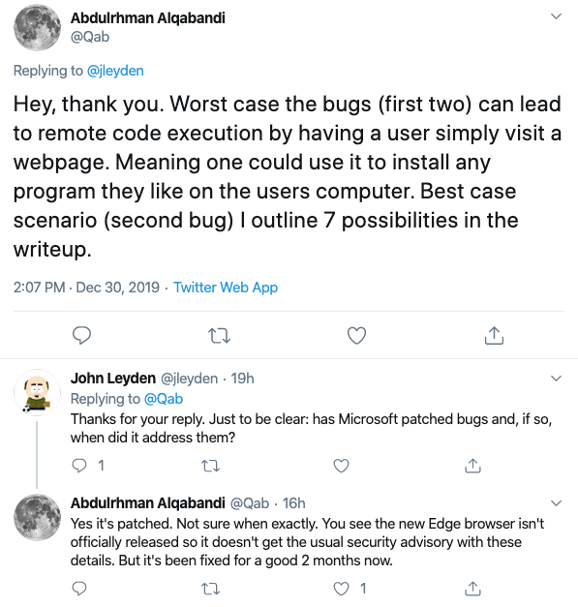The width and height of the screenshot is (578, 607).
Task: Open the @jleyden mention link under Replying to
Action: (115, 71)
